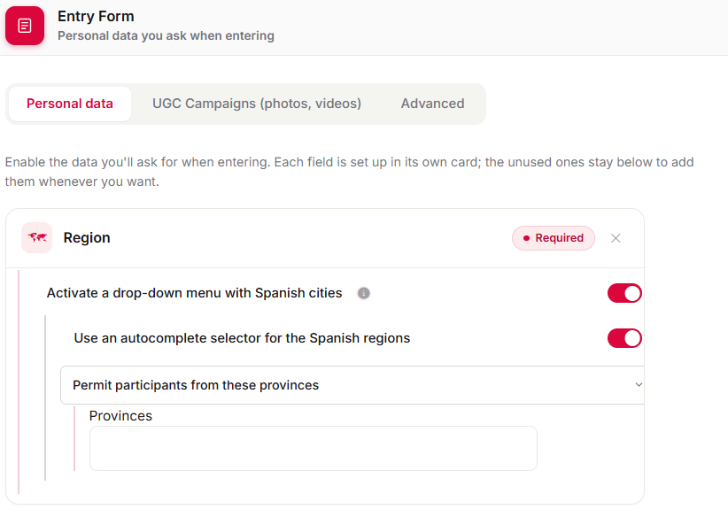Click the Provinces field label
Screen dimensions: 728x517
coord(120,416)
